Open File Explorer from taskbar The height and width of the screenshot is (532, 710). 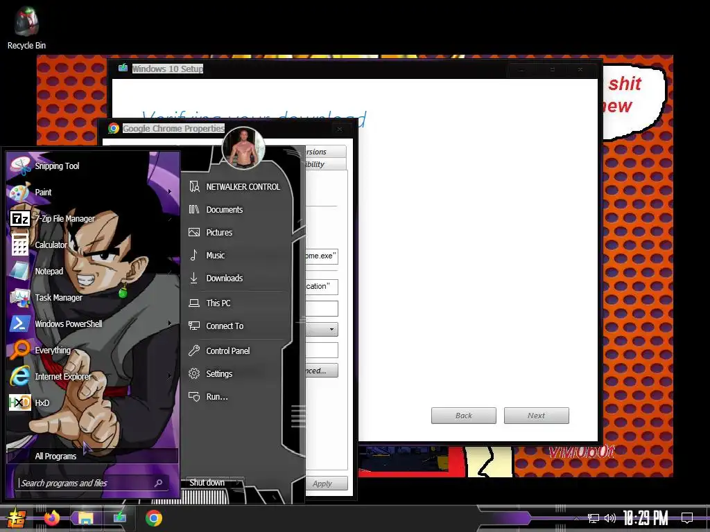85,518
